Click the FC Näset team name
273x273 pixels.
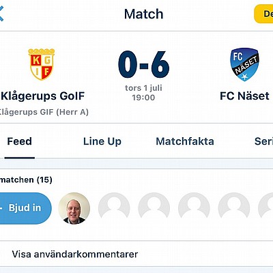(x=244, y=96)
